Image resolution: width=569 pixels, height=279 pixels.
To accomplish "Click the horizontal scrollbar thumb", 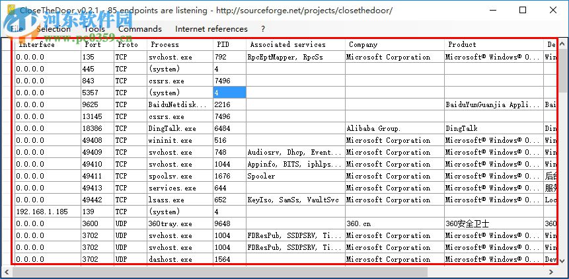I will 221,272.
